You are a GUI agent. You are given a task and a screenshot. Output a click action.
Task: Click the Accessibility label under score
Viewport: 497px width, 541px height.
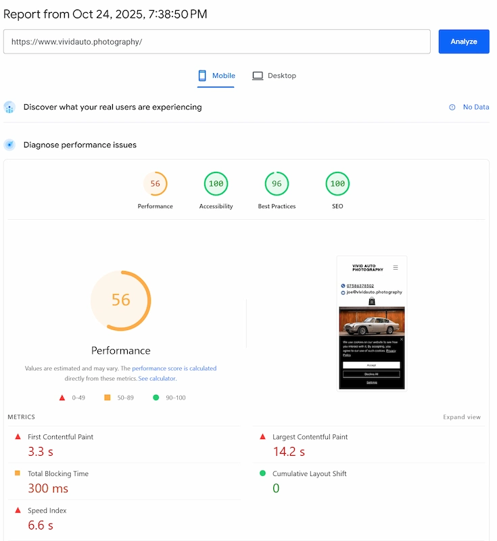tap(216, 206)
